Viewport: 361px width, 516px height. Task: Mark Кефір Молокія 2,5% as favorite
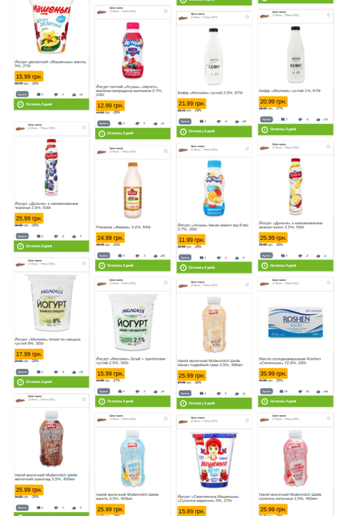247,17
